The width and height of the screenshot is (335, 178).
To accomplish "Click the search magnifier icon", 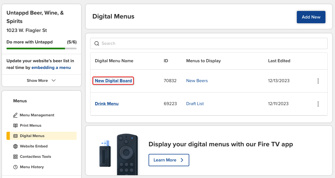I will pyautogui.click(x=97, y=43).
